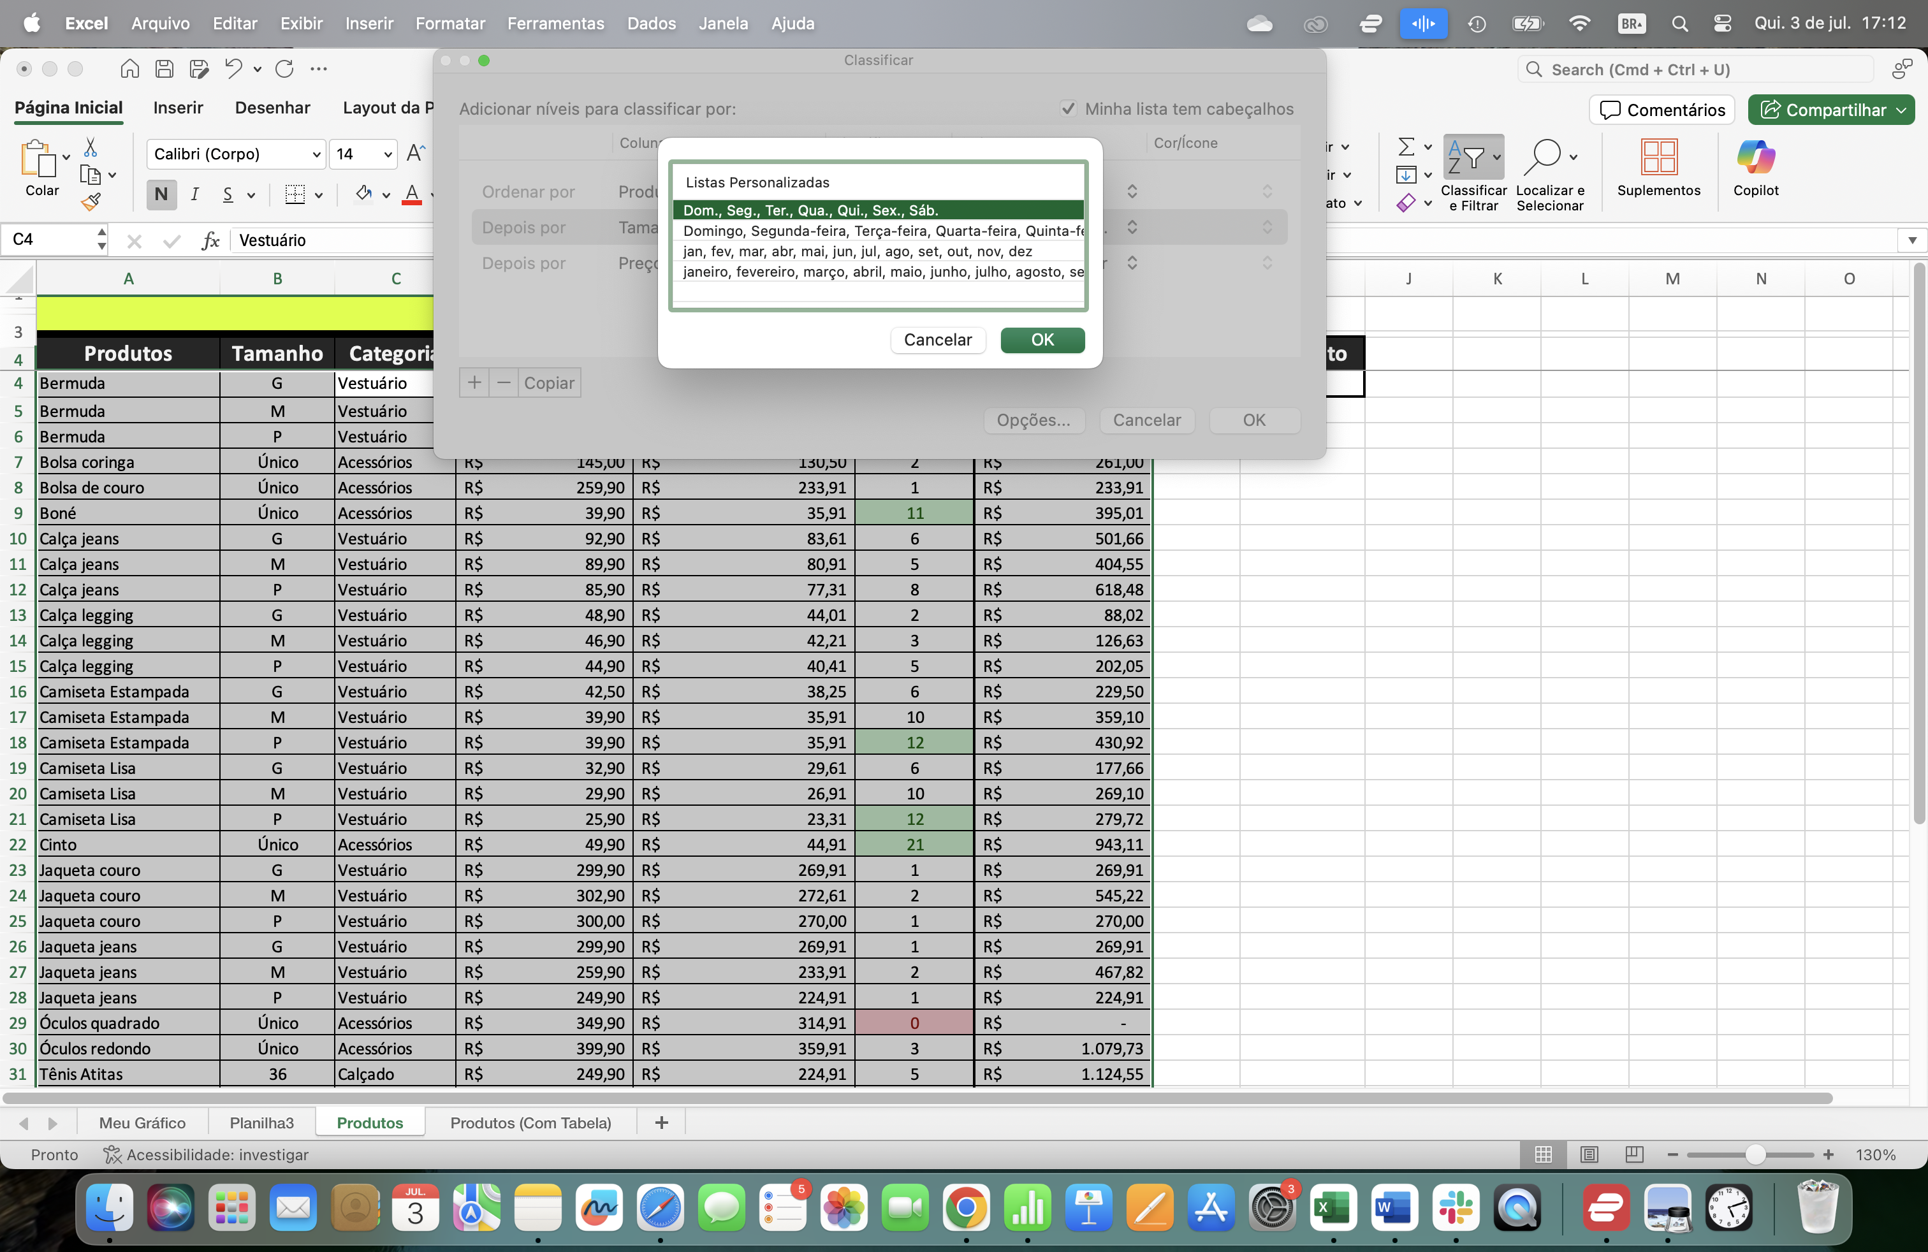Click Cancelar in Listas Personalizadas dialog
Image resolution: width=1928 pixels, height=1252 pixels.
click(x=937, y=340)
